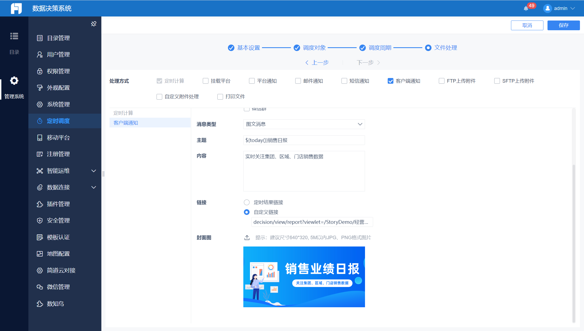The image size is (584, 331).
Task: Open the 消息类型 dropdown
Action: (304, 124)
